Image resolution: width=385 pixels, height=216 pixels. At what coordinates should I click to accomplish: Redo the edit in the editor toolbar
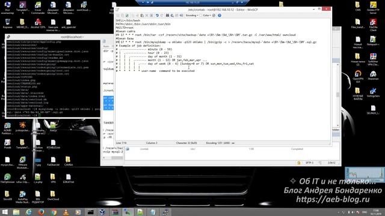(x=162, y=16)
